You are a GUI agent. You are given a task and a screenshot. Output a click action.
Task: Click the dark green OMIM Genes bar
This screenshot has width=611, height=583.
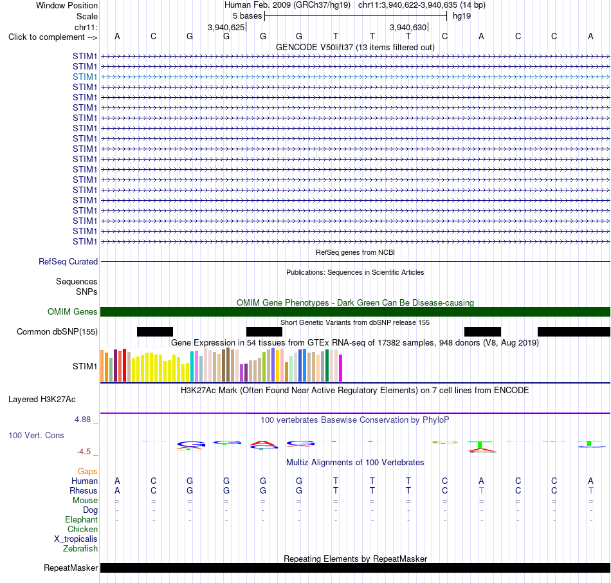click(355, 311)
